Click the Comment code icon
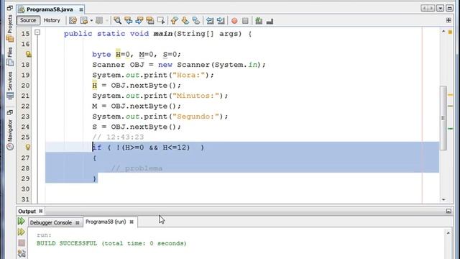Image resolution: width=460 pixels, height=259 pixels. coord(259,21)
